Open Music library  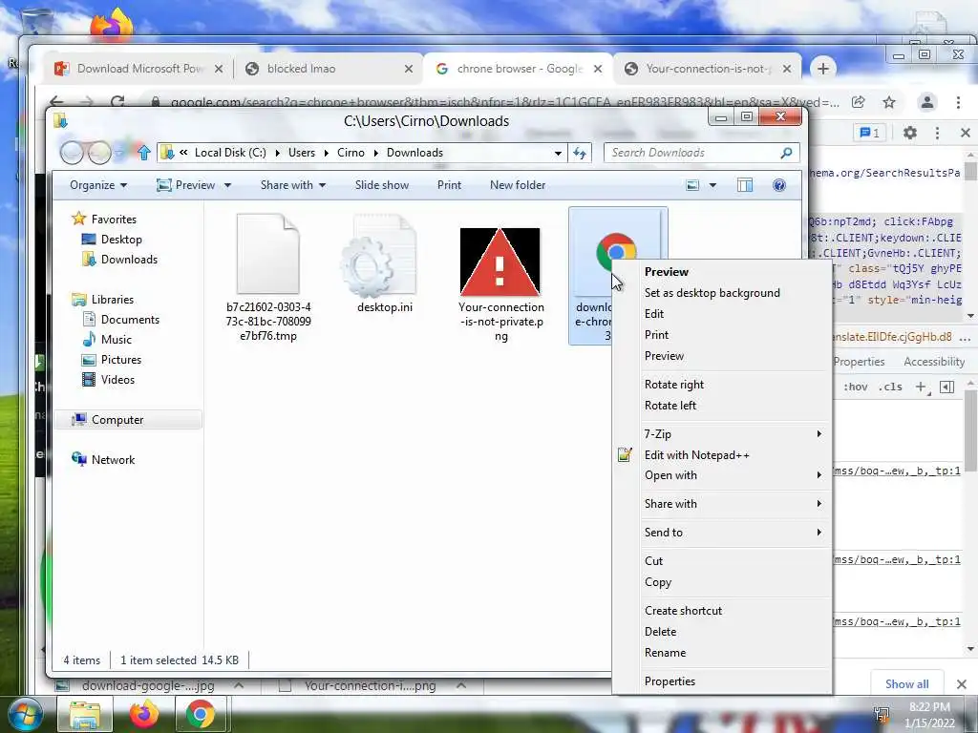click(116, 339)
